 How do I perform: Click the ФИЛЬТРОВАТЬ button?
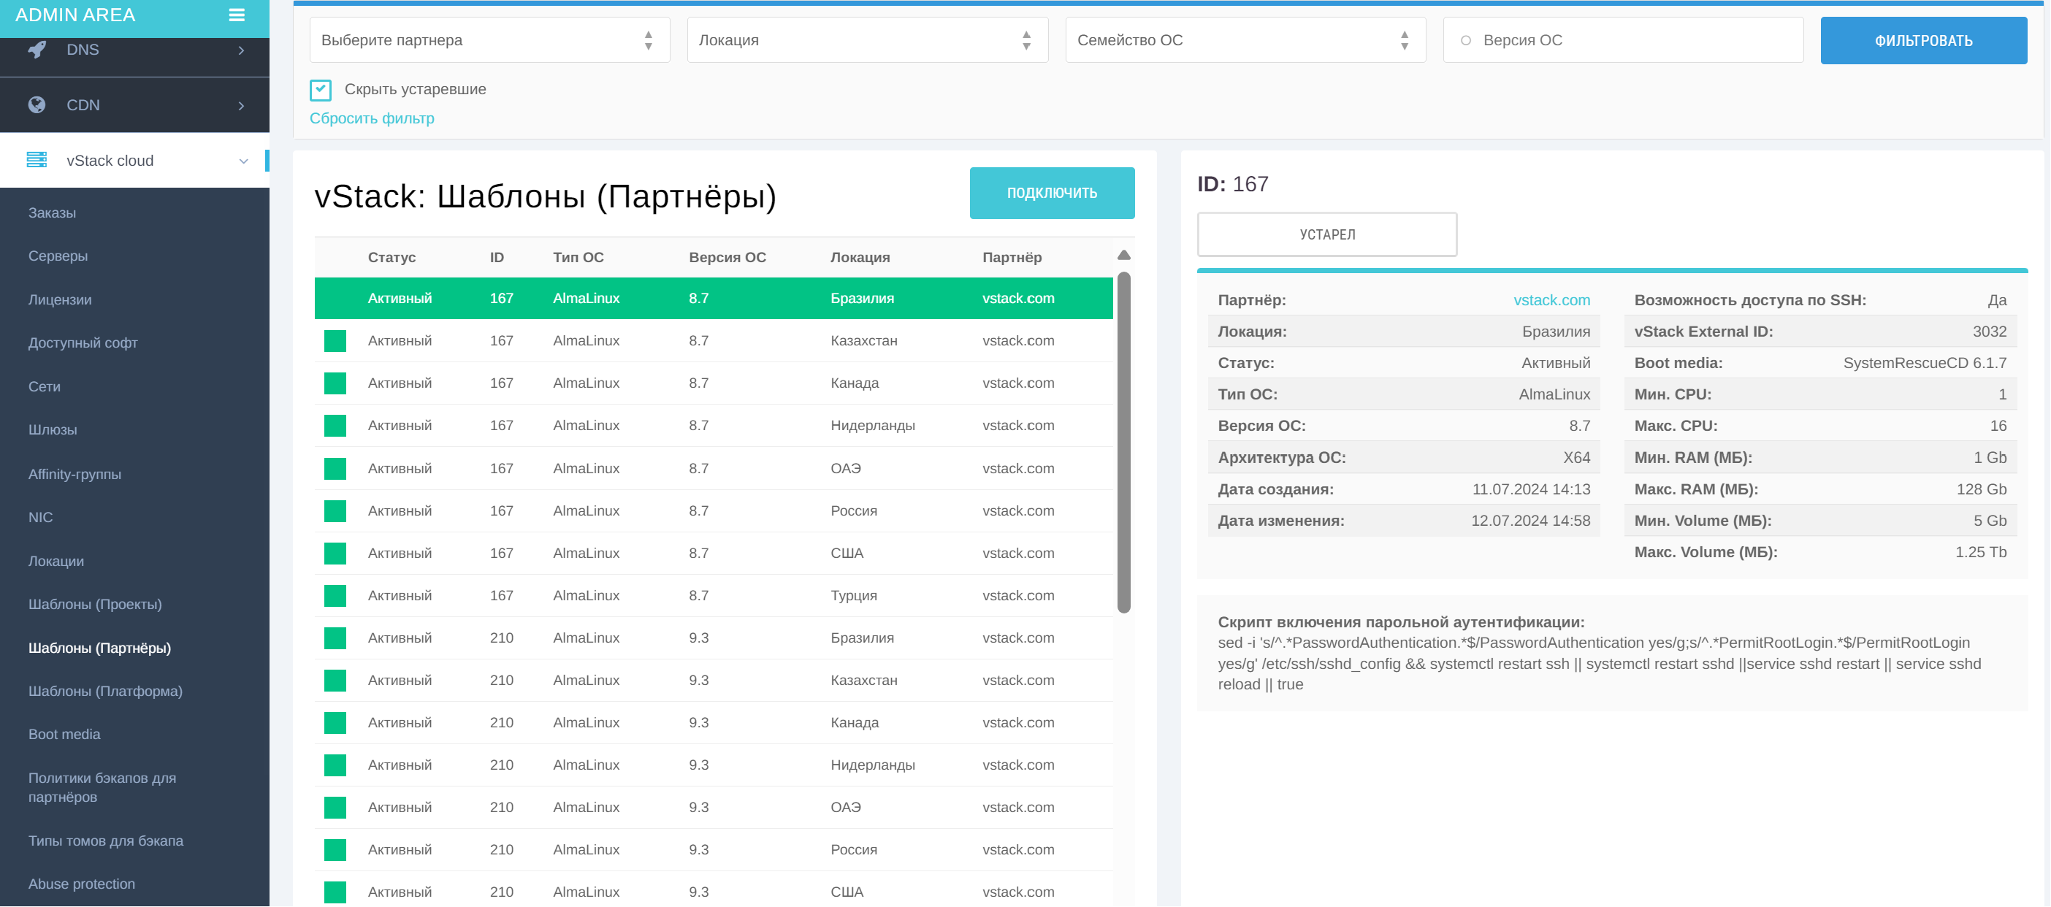pos(1924,40)
